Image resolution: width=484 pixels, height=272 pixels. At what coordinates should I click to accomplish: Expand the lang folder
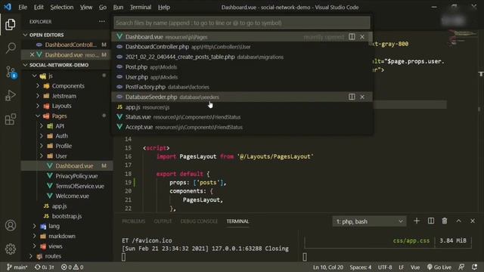(34, 226)
